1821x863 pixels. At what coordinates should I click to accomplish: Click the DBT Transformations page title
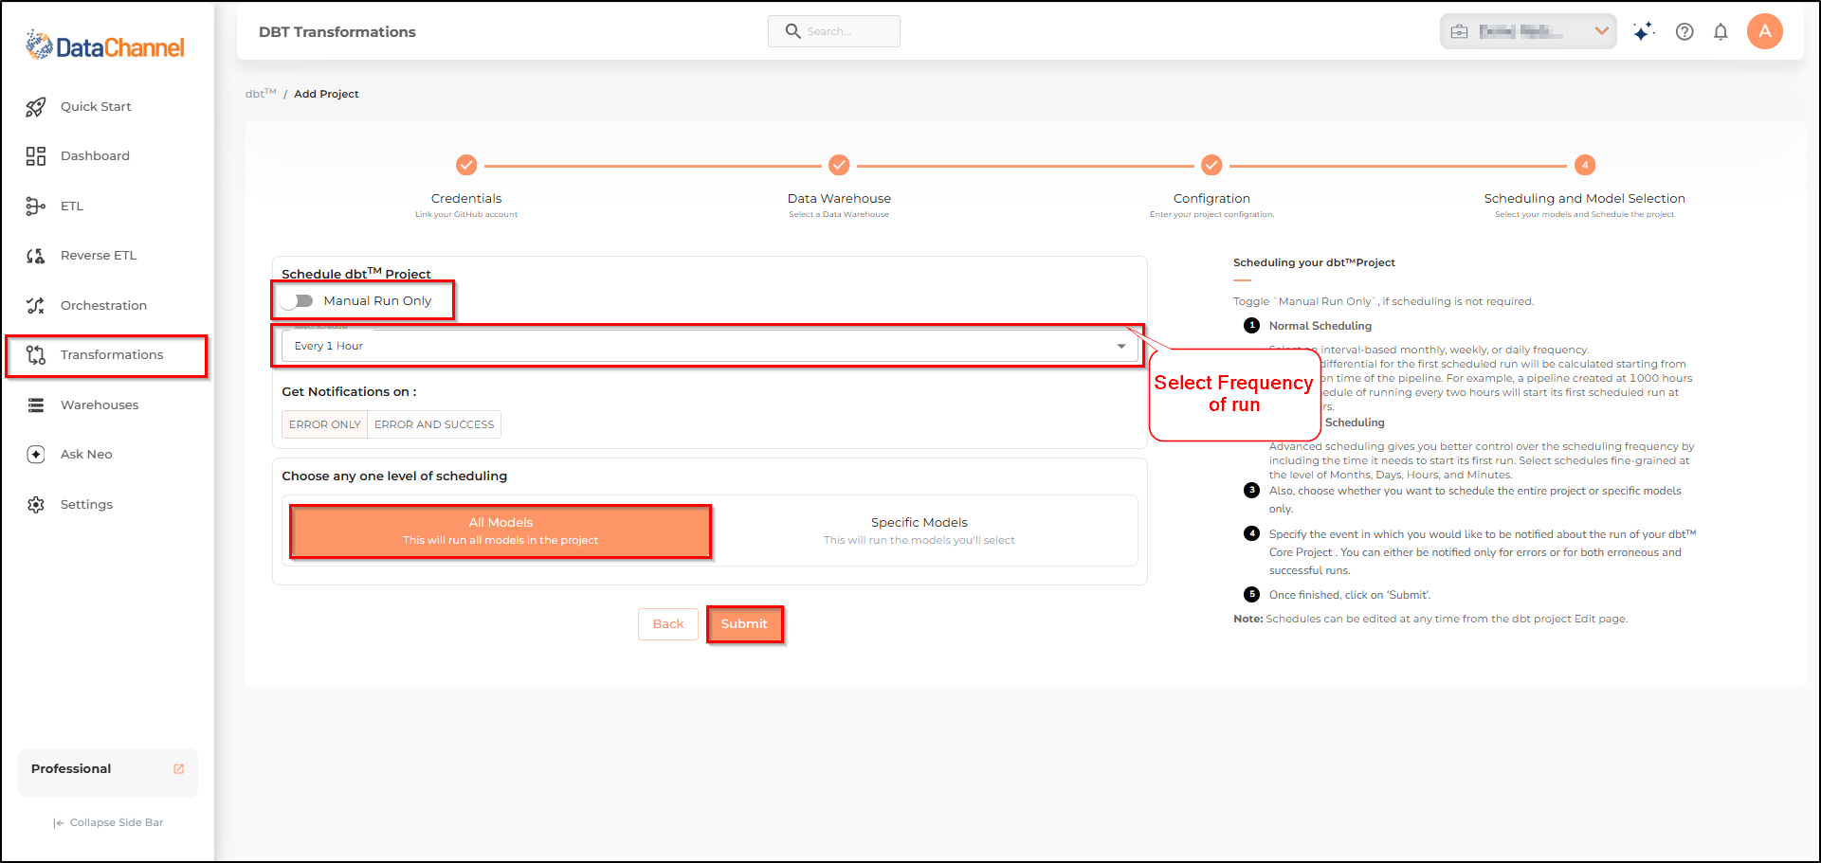coord(337,32)
